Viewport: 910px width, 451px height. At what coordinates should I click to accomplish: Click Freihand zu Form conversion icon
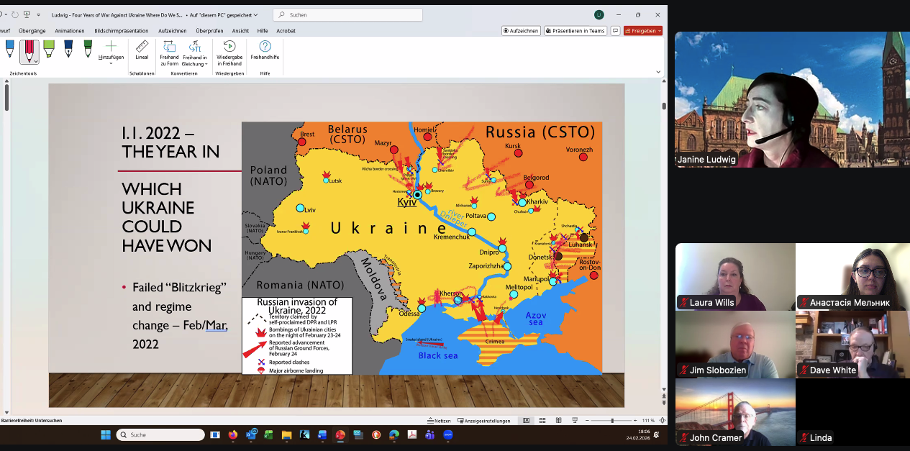coord(169,53)
